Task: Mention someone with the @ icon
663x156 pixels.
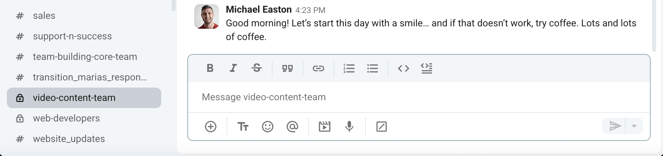Action: tap(292, 127)
